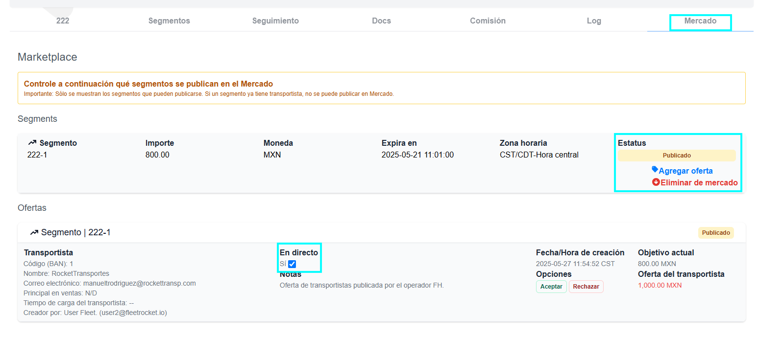Select segment number 222-1 in Segments table
The image size is (757, 337).
coord(37,155)
